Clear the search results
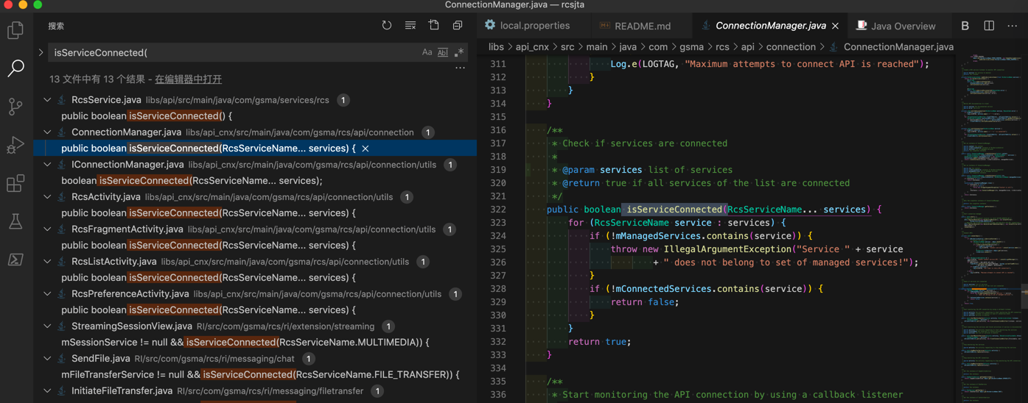Image resolution: width=1028 pixels, height=403 pixels. (x=410, y=26)
